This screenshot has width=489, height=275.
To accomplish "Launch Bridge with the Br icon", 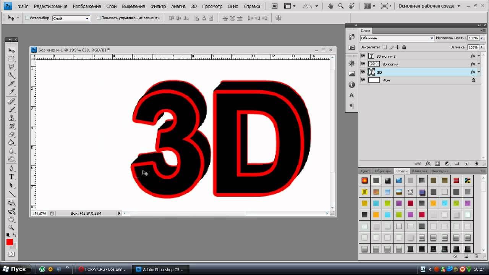I will point(274,6).
